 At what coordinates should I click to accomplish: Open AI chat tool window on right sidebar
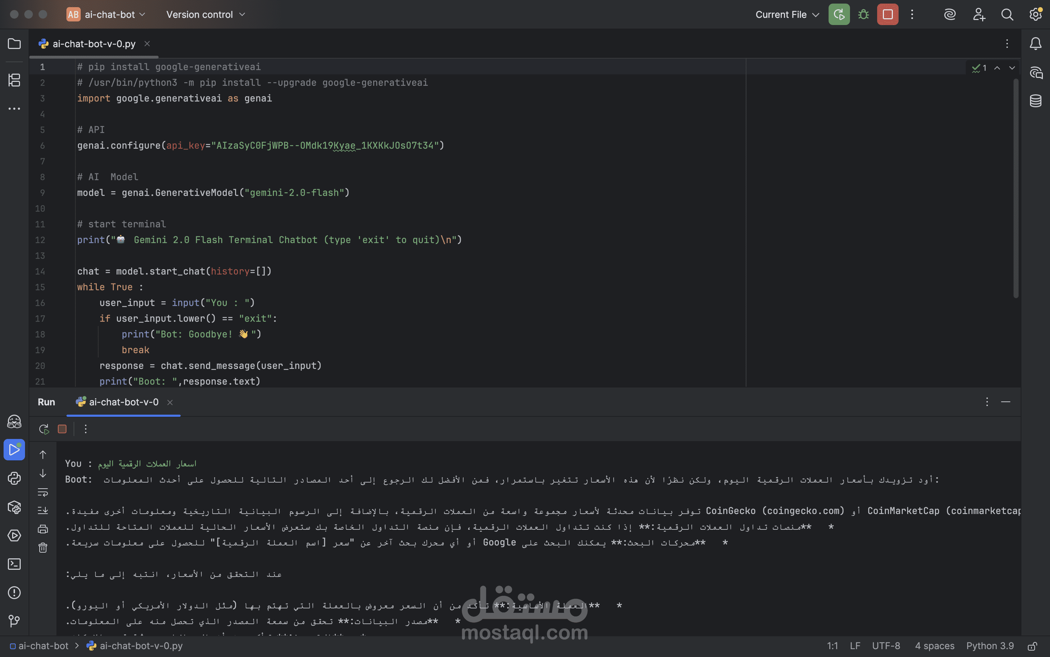1036,72
